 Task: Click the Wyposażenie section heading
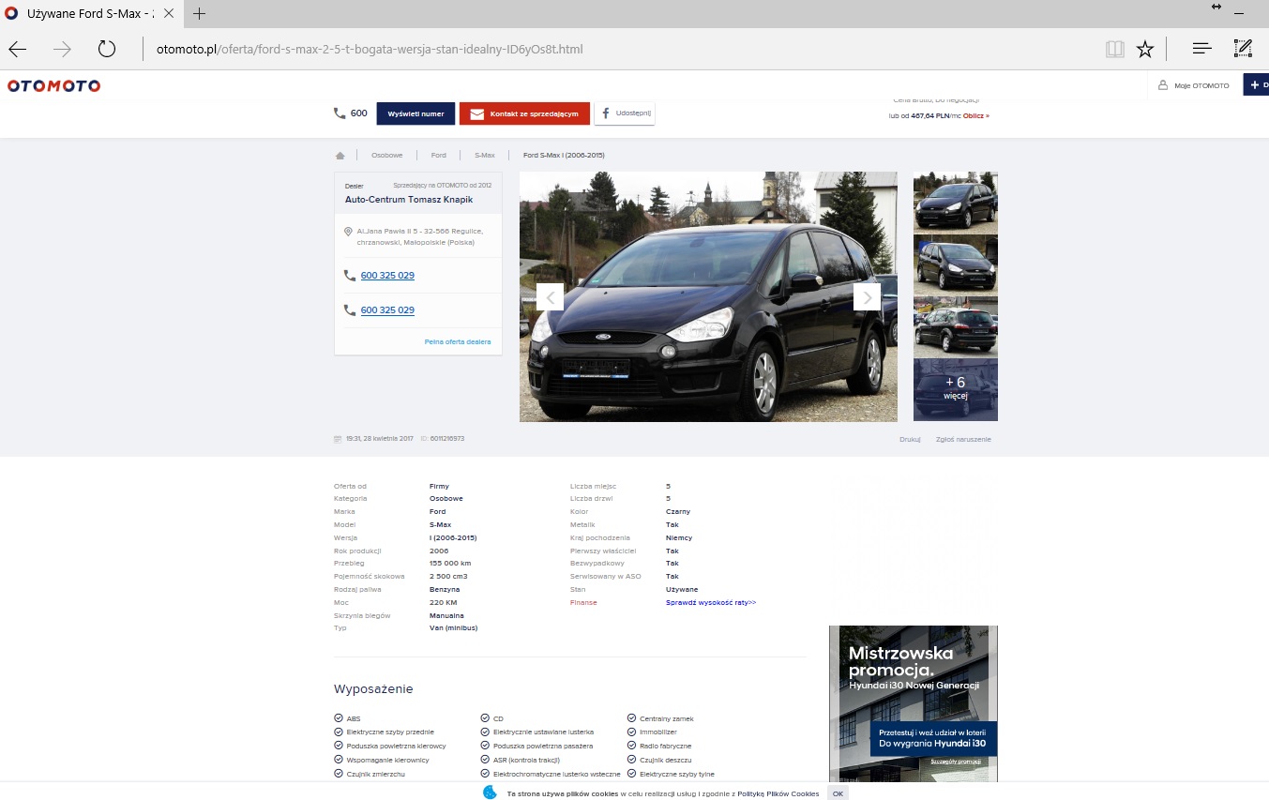pos(373,688)
